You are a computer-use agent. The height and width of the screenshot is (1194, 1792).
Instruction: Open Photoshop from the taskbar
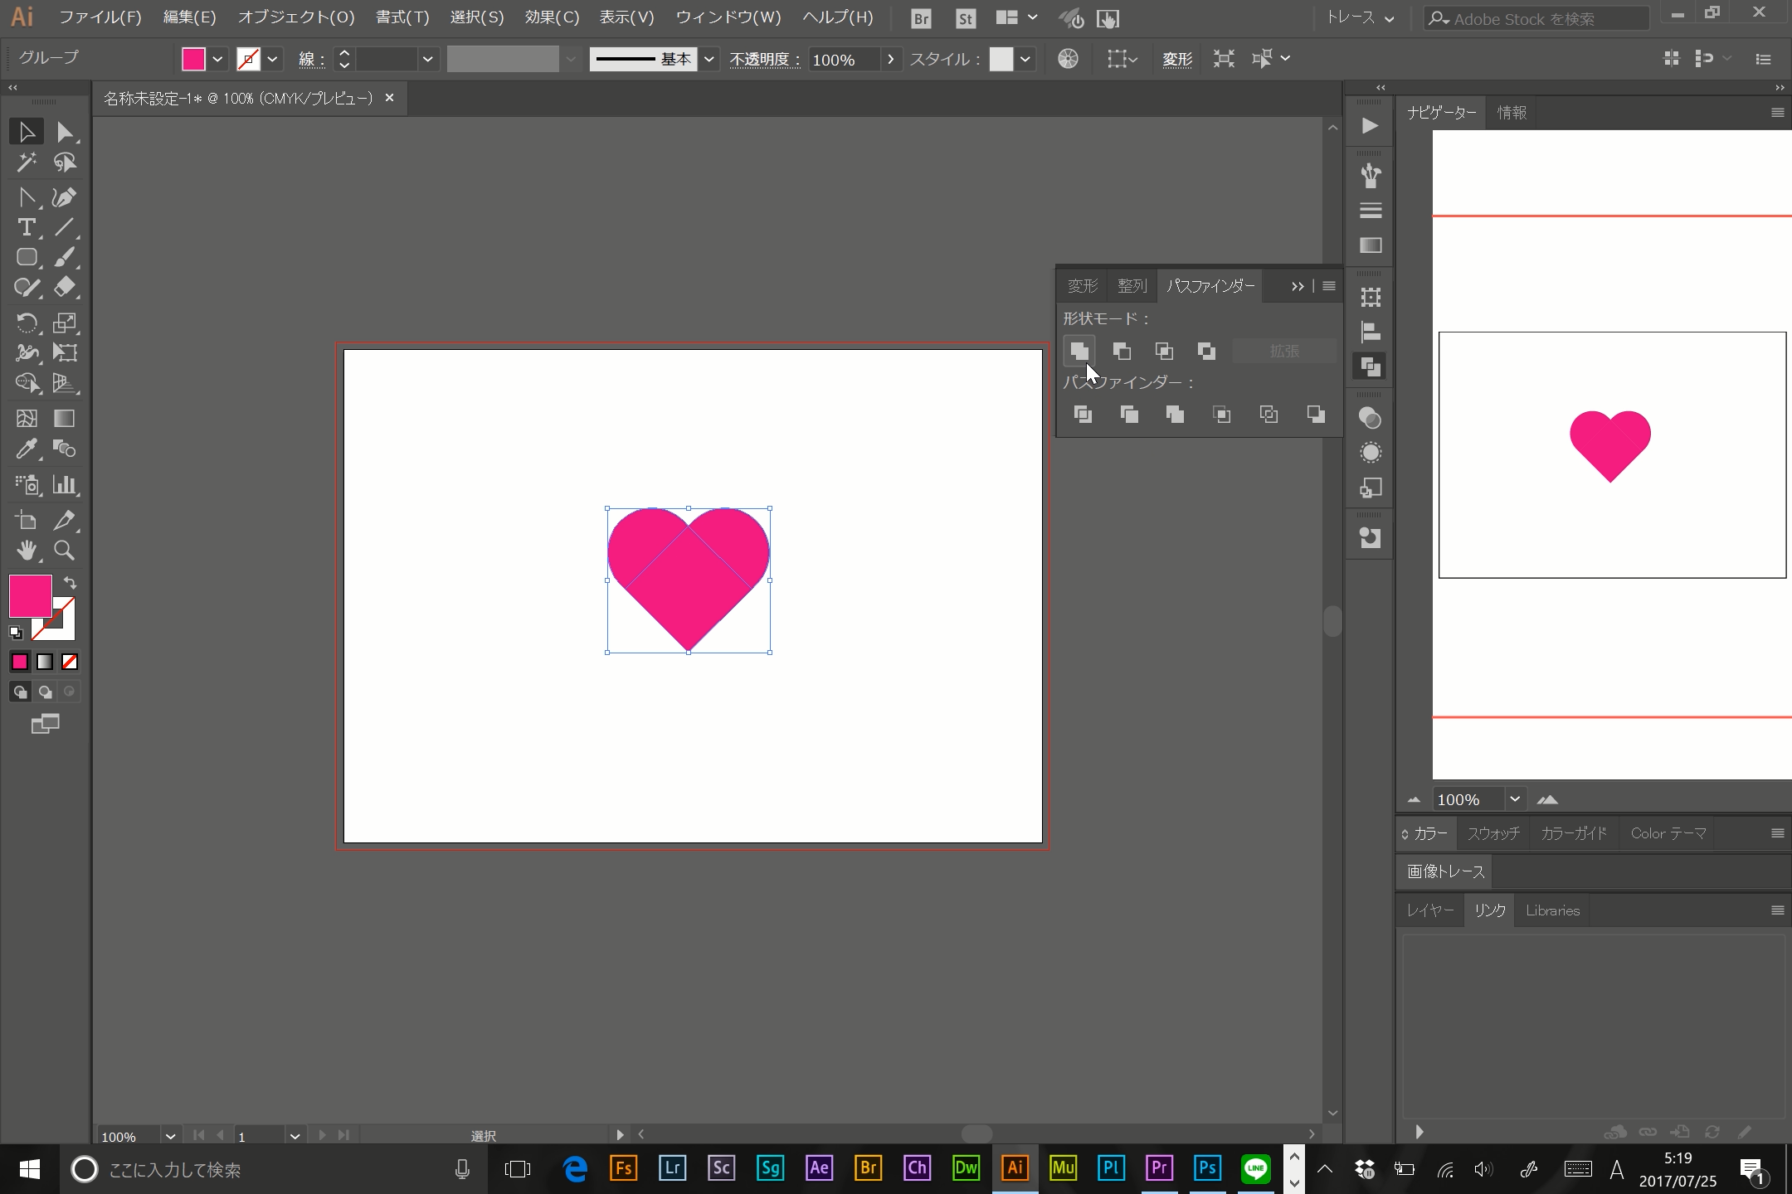[1207, 1168]
